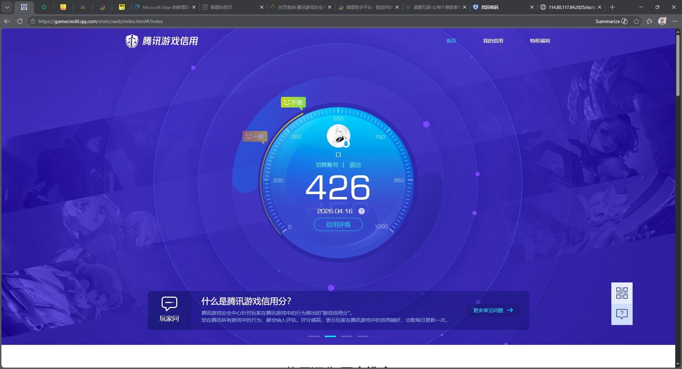Click the 腾讯游戏信用 shield logo

point(131,41)
